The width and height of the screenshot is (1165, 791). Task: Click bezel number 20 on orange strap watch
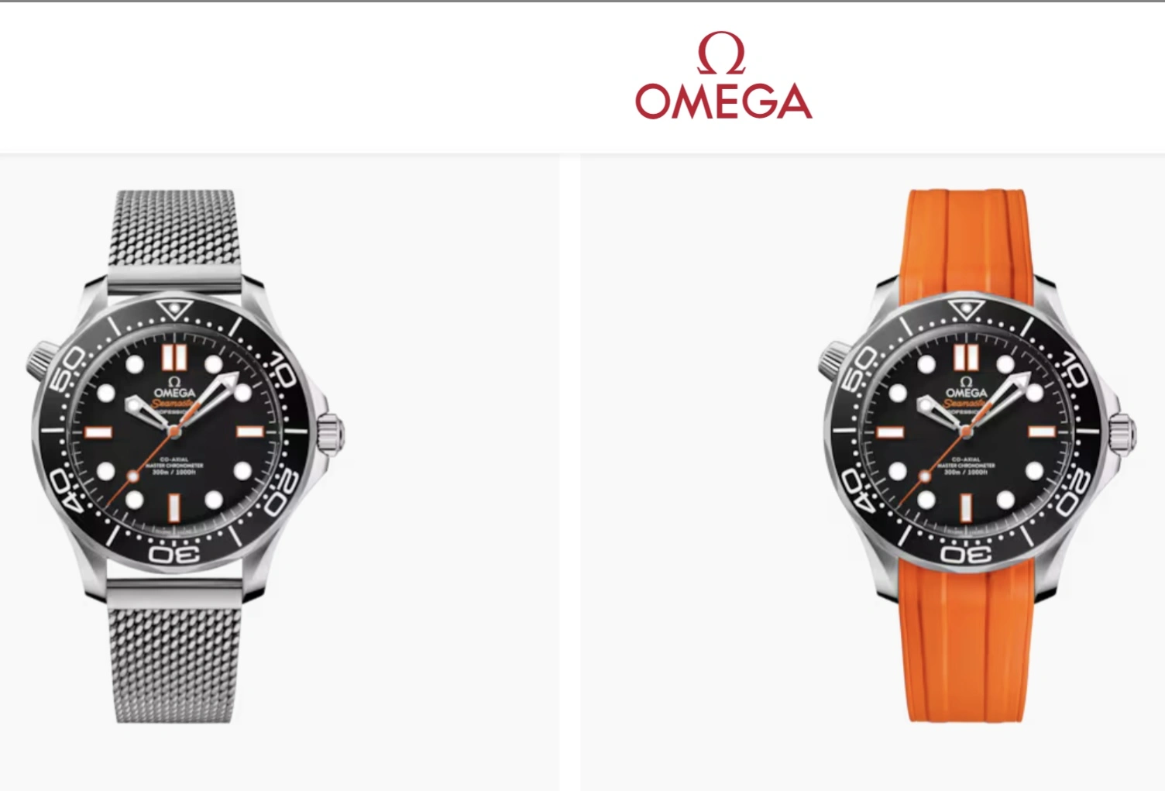click(1073, 494)
